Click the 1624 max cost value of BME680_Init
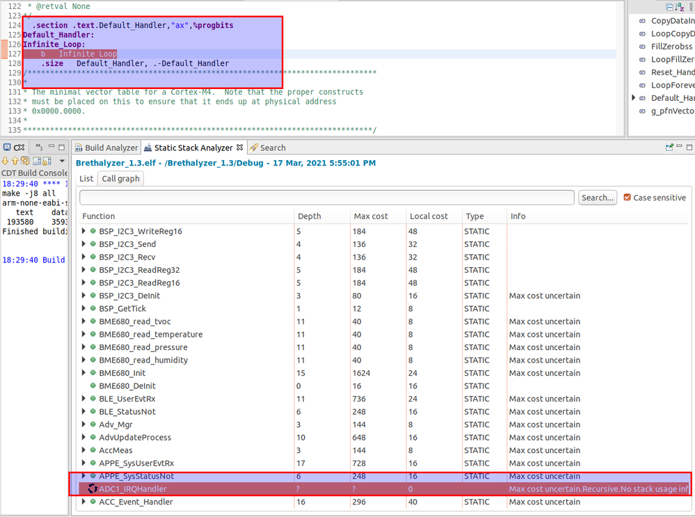695x517 pixels. tap(361, 373)
